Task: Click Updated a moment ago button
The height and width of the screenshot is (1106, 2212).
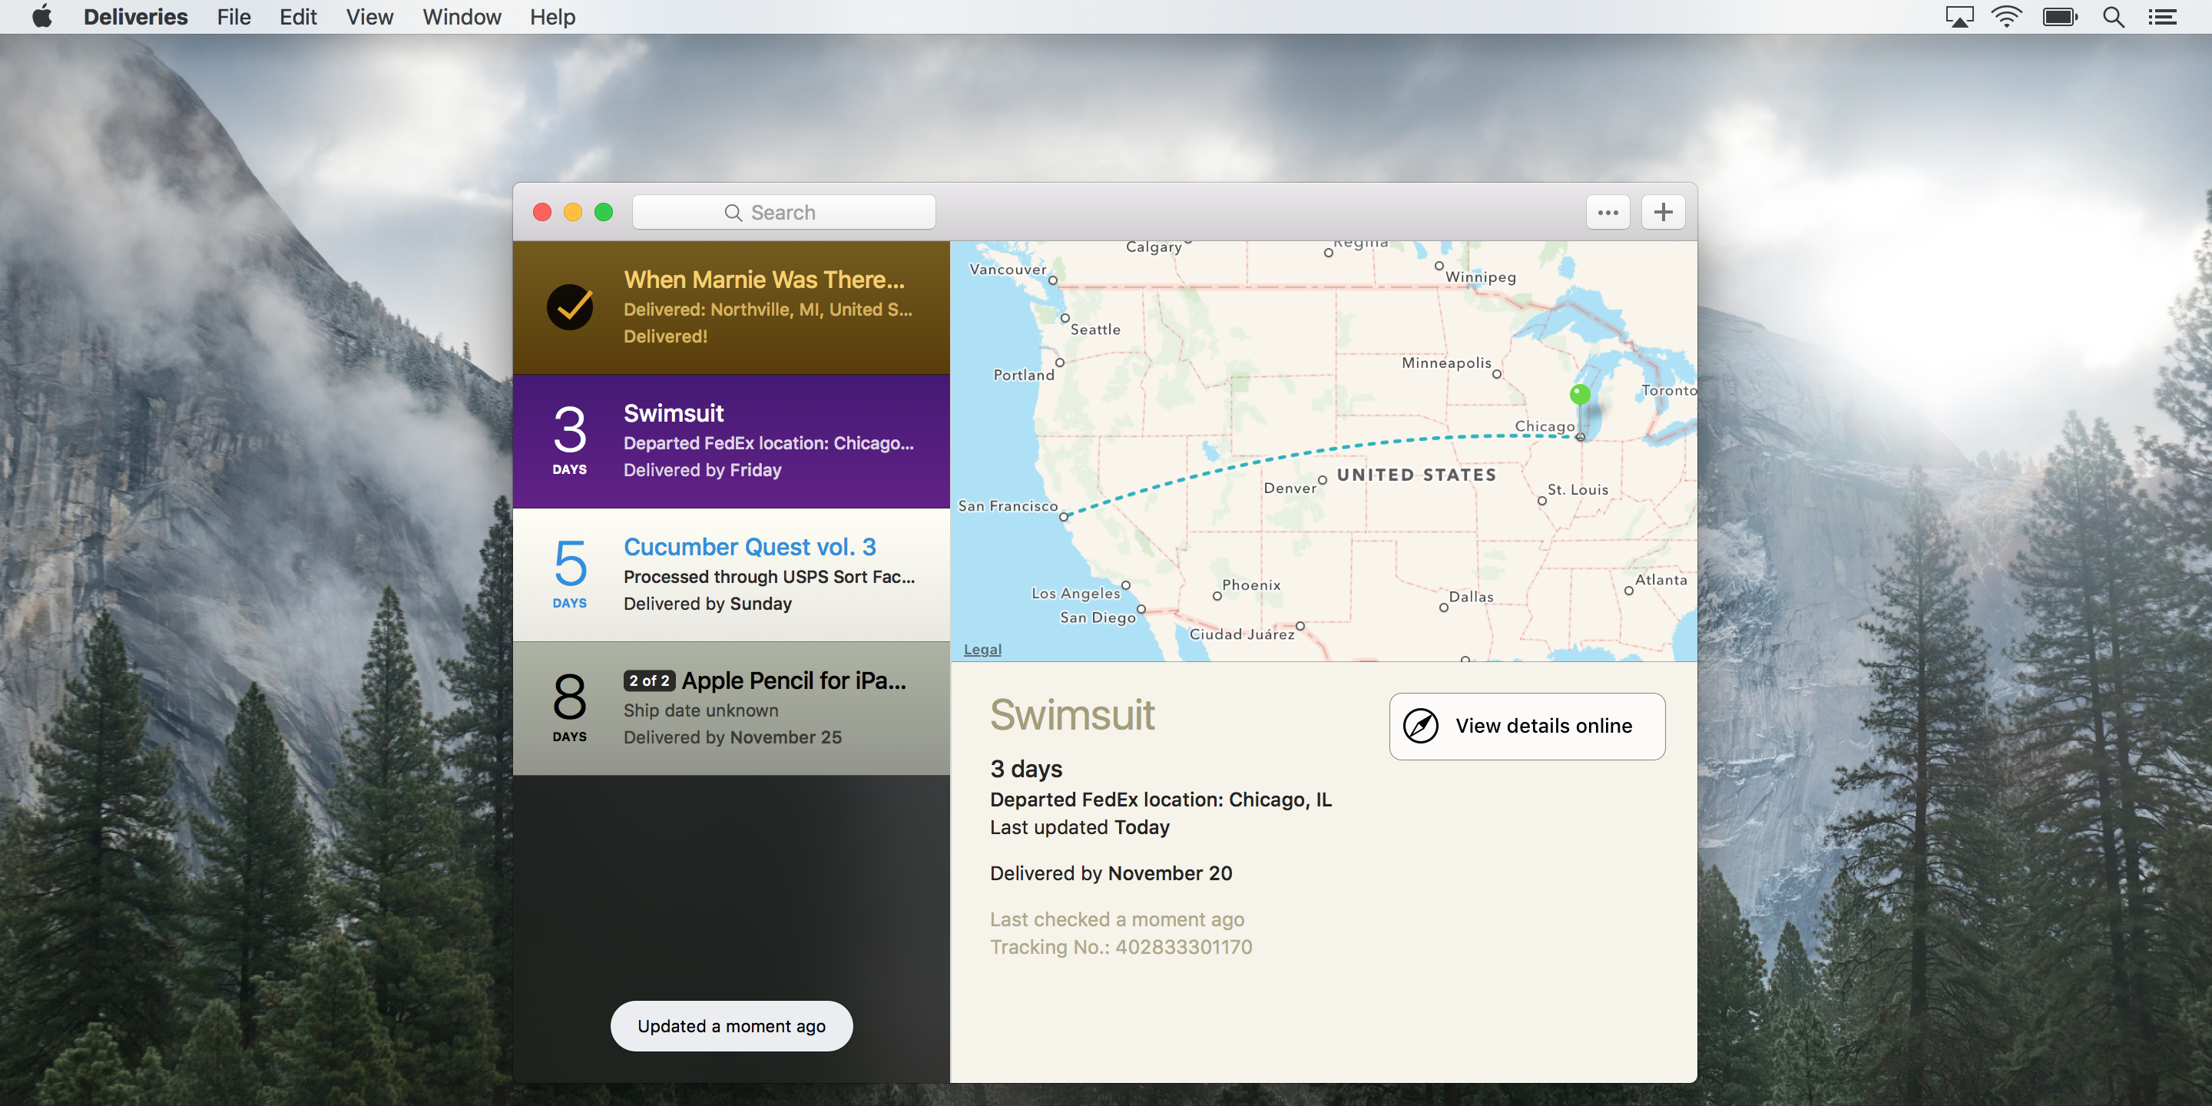Action: pos(732,1025)
